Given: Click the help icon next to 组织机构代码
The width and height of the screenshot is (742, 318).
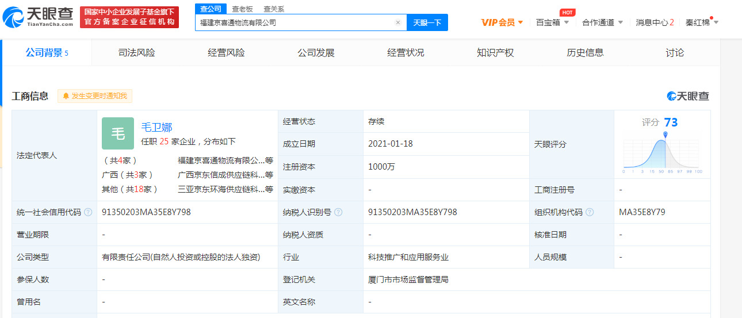Looking at the screenshot, I should coord(590,212).
